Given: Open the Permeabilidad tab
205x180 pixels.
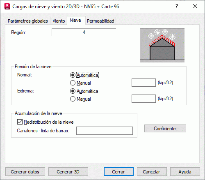Looking at the screenshot, I should 100,21.
